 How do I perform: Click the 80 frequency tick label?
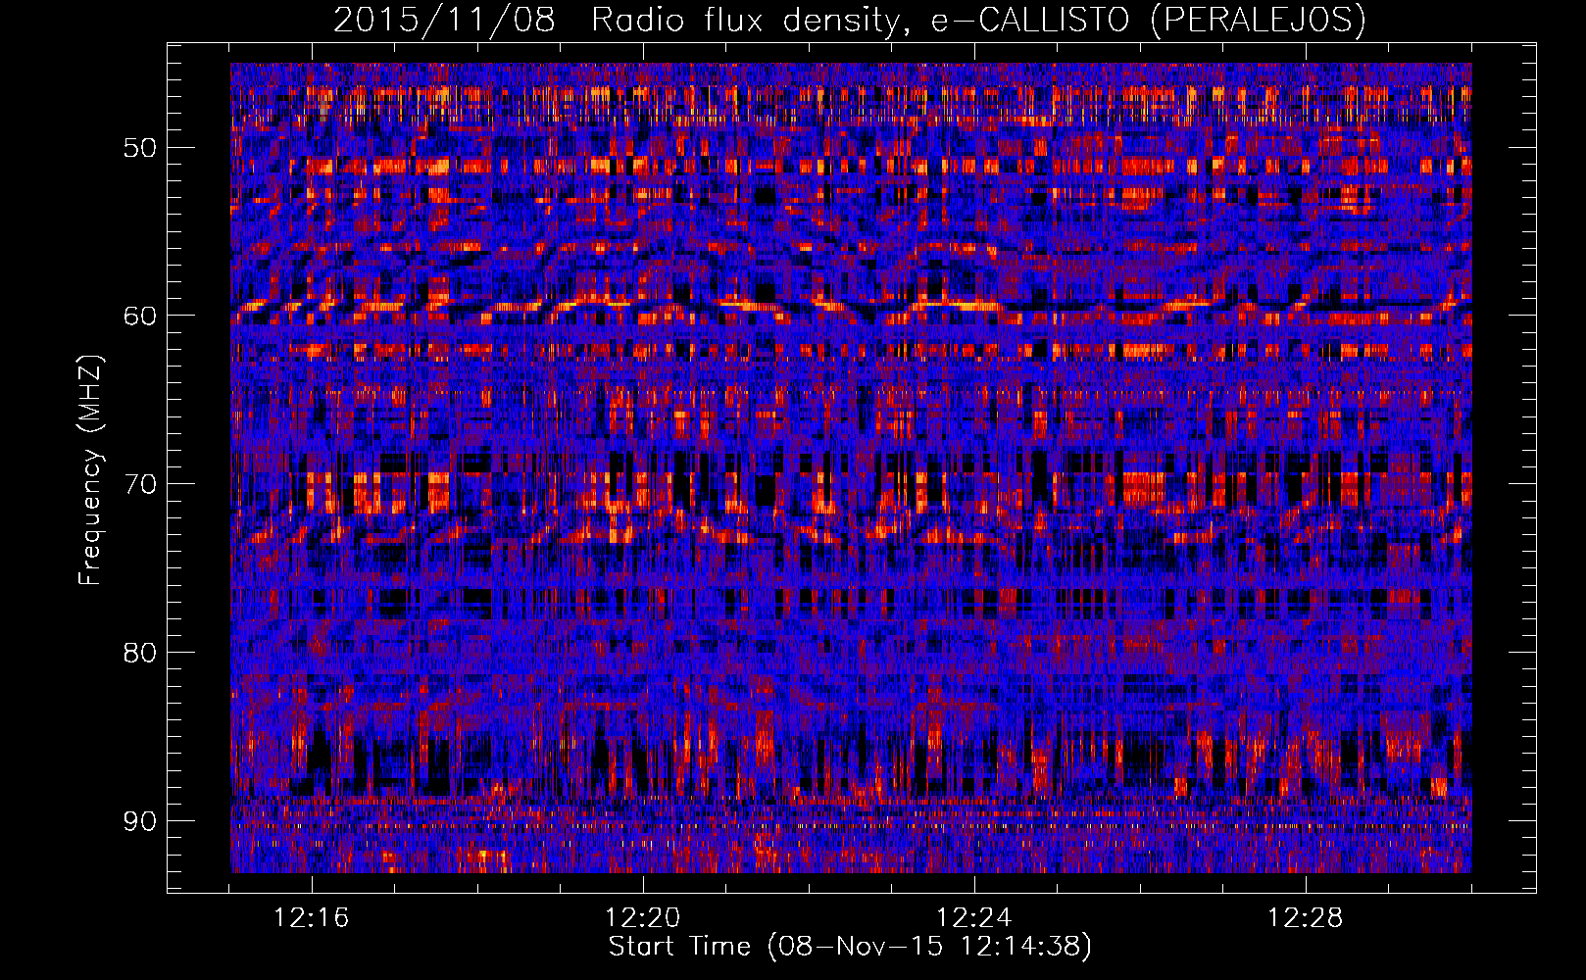click(x=139, y=653)
